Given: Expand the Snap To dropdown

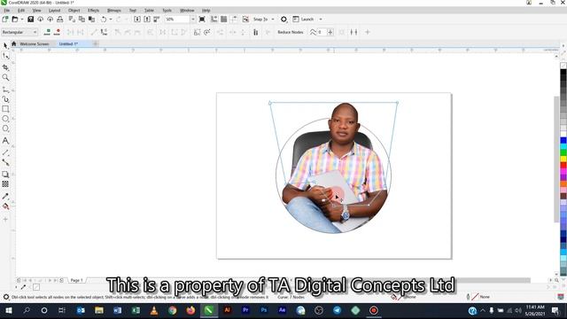Looking at the screenshot, I should coord(273,19).
